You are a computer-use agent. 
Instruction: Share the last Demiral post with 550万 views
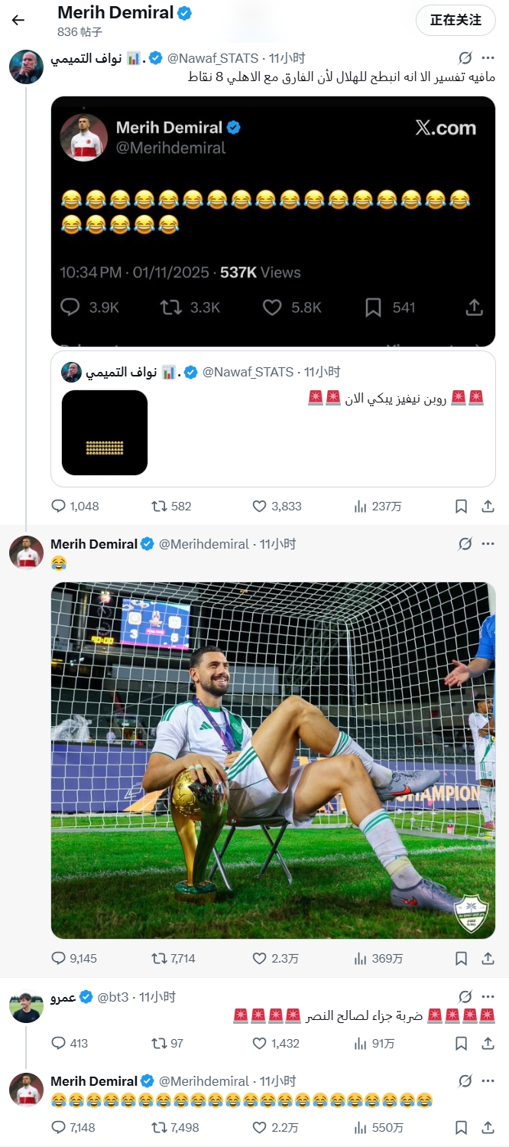488,1127
